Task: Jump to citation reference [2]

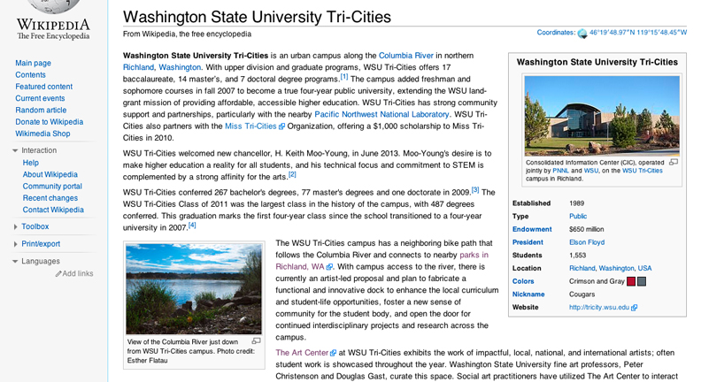Action: coord(292,175)
